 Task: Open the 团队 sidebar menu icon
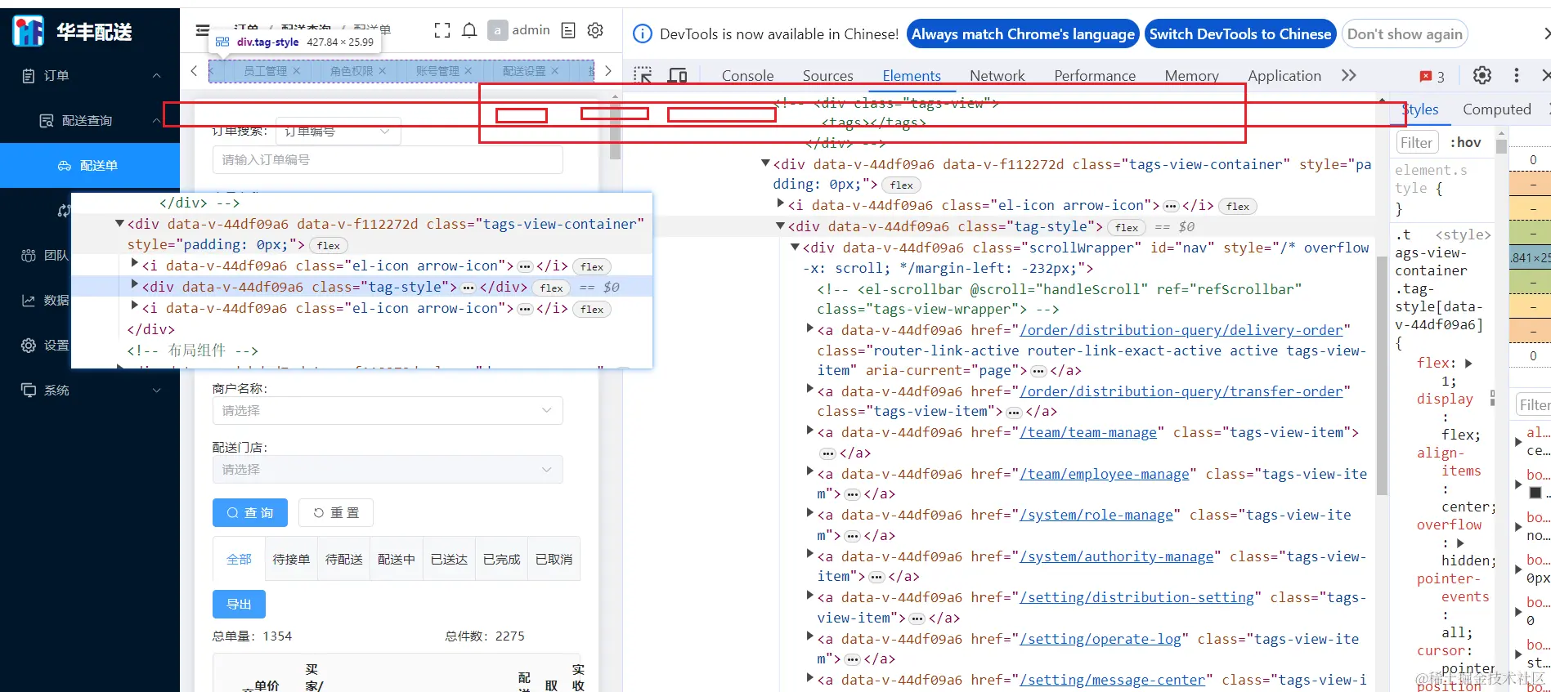29,256
